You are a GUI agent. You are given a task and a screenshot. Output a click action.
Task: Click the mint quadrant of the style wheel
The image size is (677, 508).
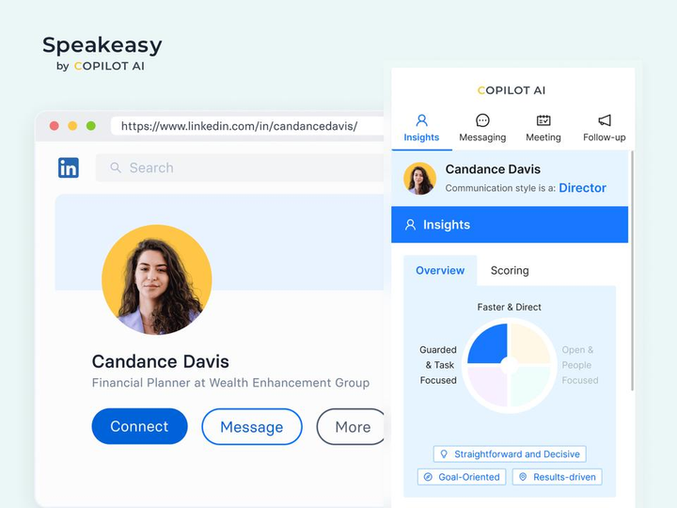[x=528, y=385]
